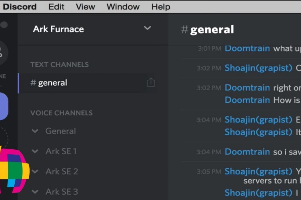Image resolution: width=301 pixels, height=200 pixels.
Task: Click Doomtrain username on 'right on' message
Action: (x=247, y=88)
